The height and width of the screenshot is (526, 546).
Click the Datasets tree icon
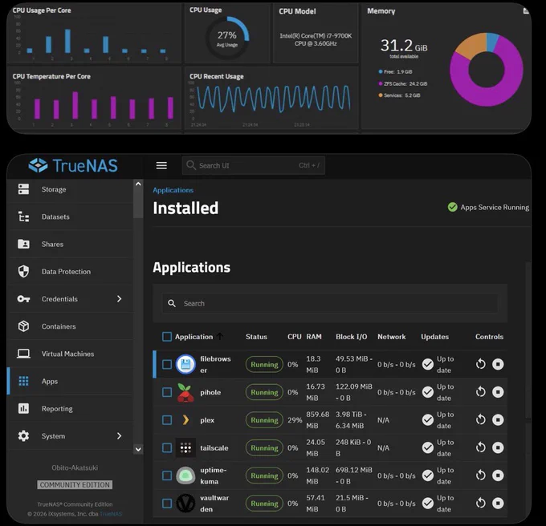23,216
